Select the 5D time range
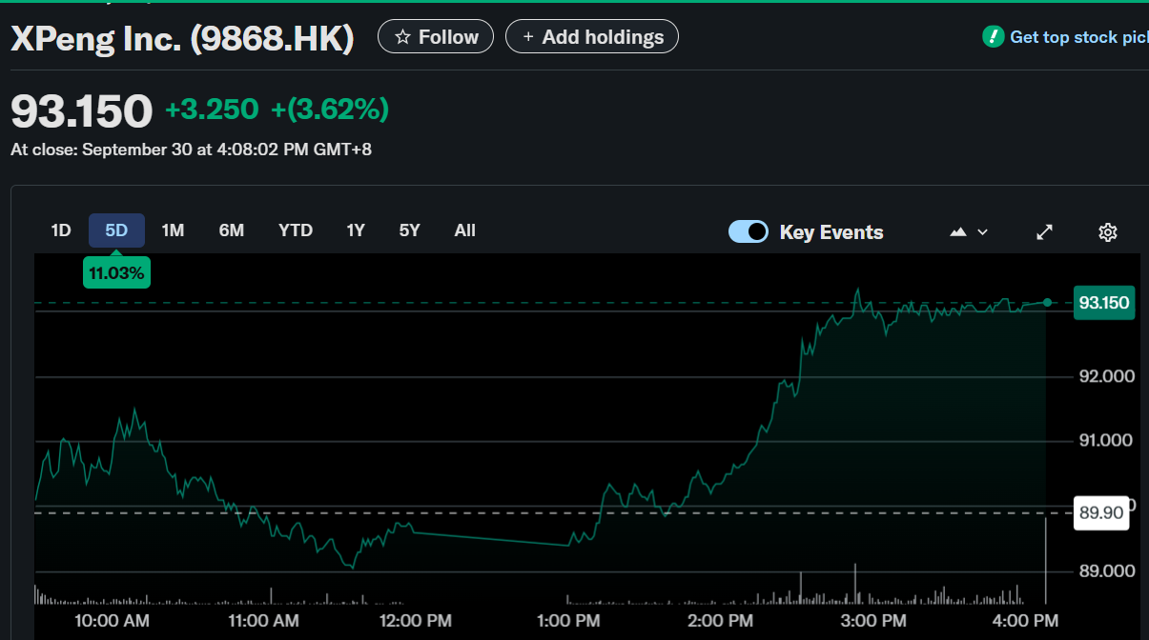Screen dimensions: 1149x640 click(116, 230)
